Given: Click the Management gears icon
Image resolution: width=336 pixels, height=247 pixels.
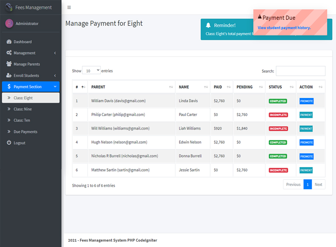Looking at the screenshot, I should (9, 53).
